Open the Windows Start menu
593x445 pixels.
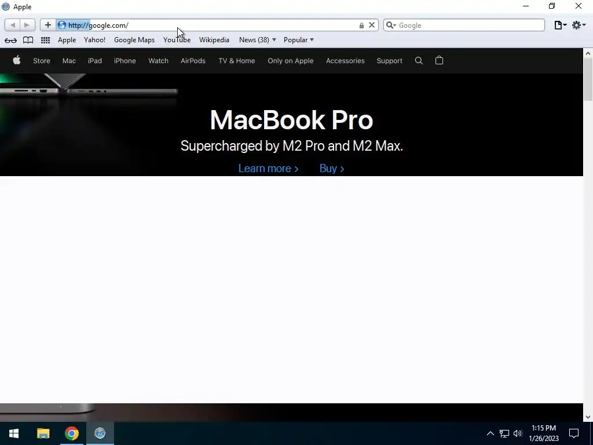click(x=14, y=433)
